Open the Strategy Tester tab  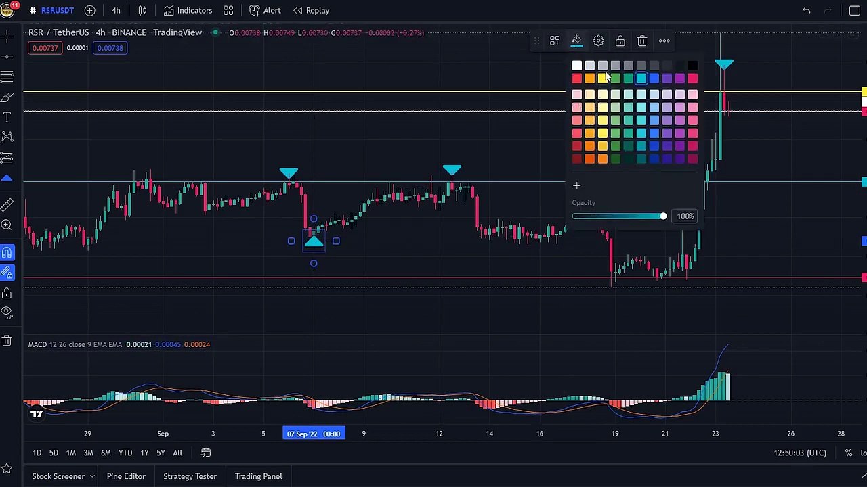(190, 476)
